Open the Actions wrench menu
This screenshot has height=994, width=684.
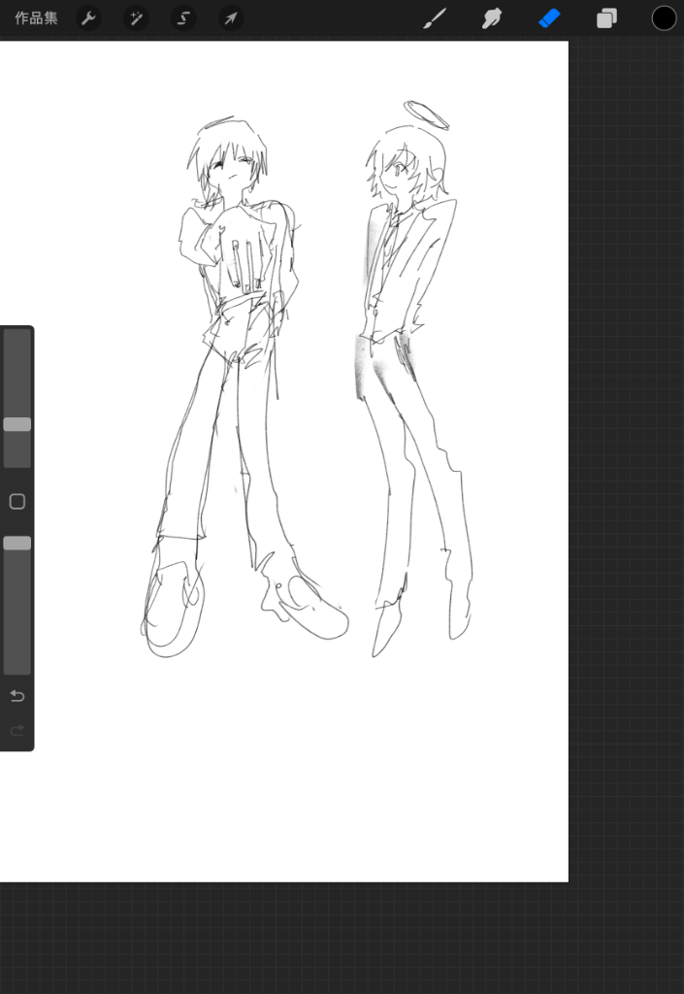tap(88, 18)
